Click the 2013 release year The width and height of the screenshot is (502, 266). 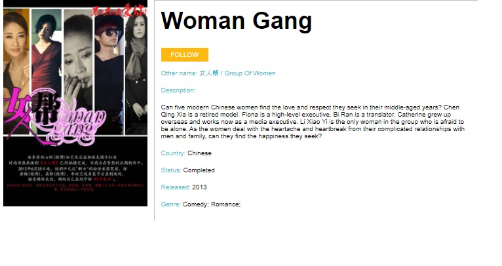[x=199, y=187]
